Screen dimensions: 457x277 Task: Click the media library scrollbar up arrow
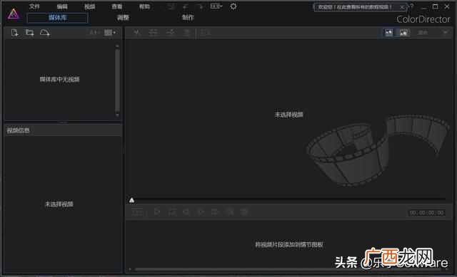point(117,46)
